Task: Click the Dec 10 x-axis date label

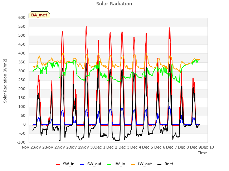Action: click(208, 147)
